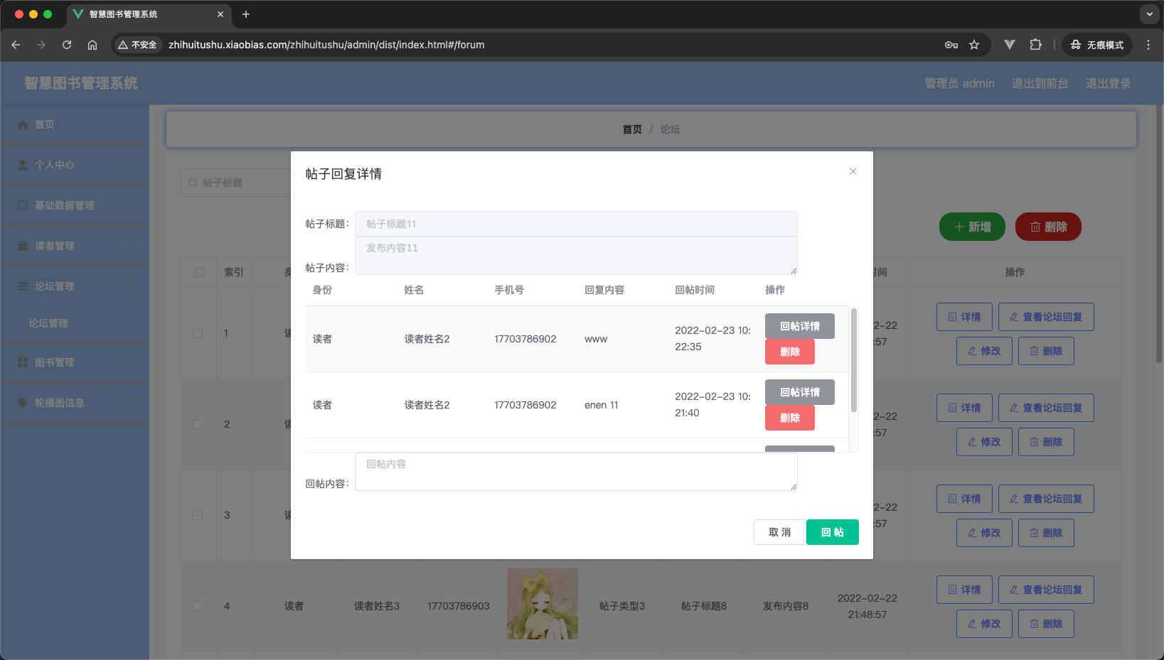Expand the 读者管理 menu arrow
Image resolution: width=1164 pixels, height=660 pixels.
131,246
